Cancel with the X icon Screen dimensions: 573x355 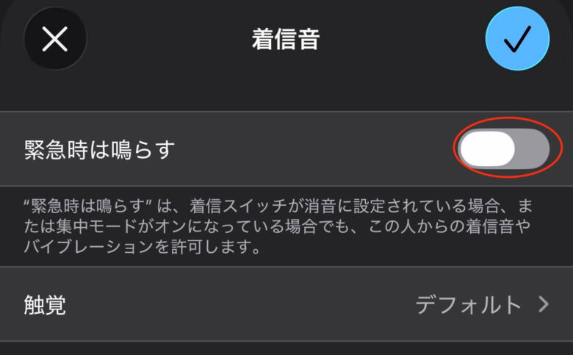pyautogui.click(x=55, y=39)
